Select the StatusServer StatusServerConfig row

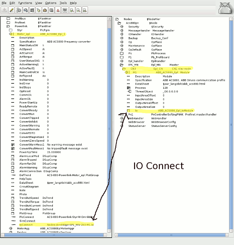click(148, 126)
